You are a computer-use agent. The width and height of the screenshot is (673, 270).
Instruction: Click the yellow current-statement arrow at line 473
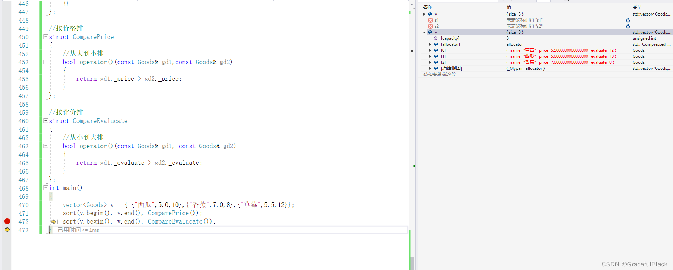point(7,230)
